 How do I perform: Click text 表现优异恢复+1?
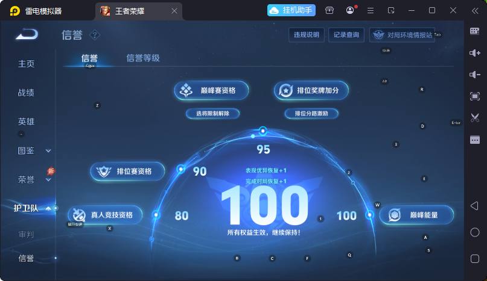point(266,170)
